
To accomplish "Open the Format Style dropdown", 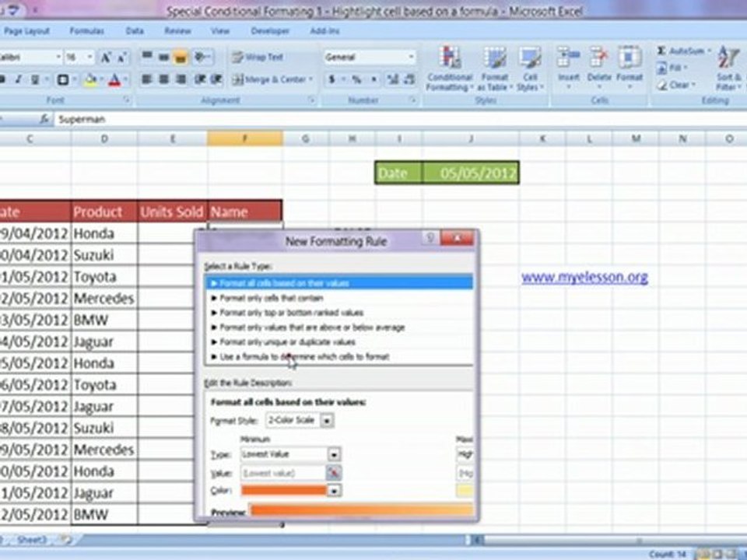I will click(327, 421).
